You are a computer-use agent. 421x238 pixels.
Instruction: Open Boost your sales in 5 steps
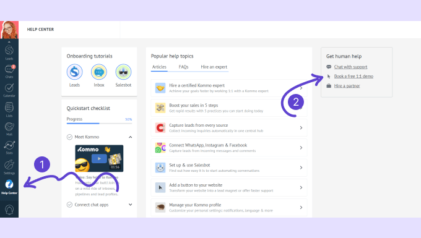[229, 108]
